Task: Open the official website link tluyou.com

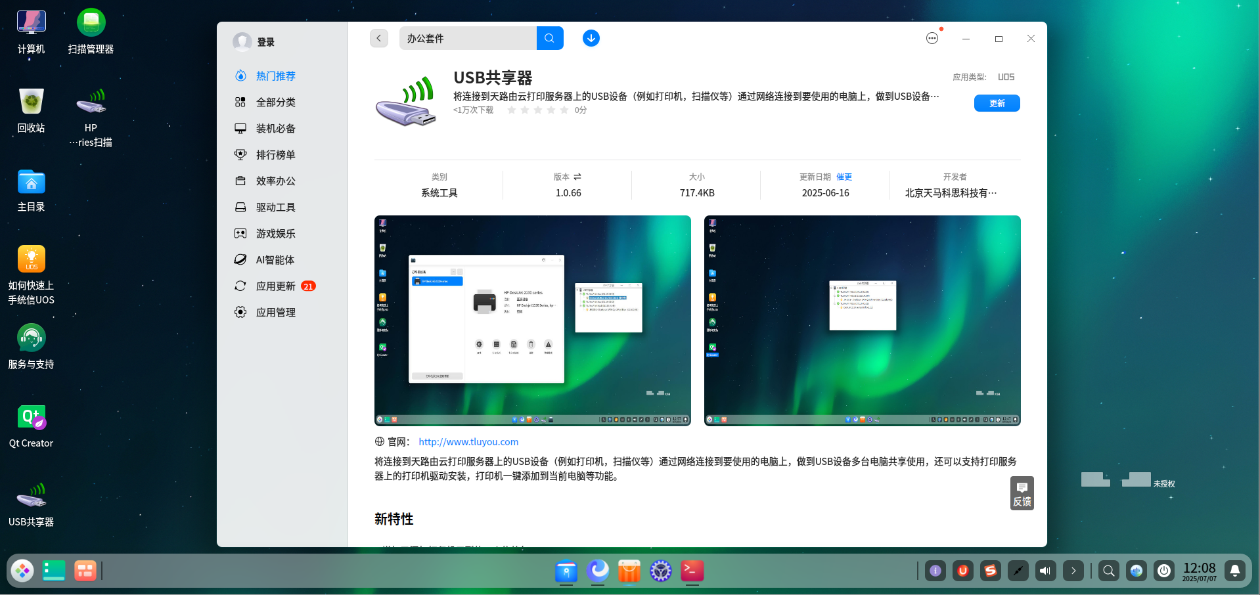Action: tap(468, 441)
